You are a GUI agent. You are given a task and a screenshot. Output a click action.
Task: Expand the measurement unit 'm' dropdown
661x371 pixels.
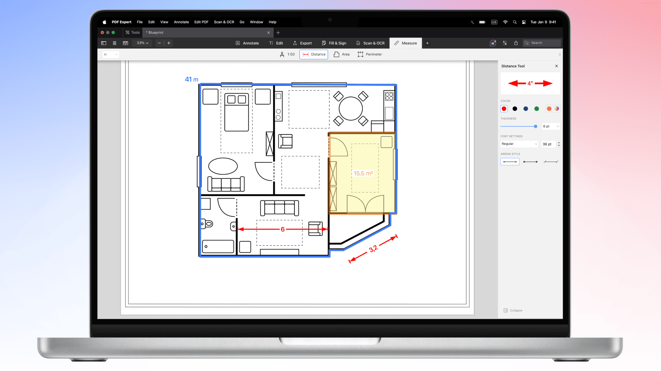[x=111, y=54]
